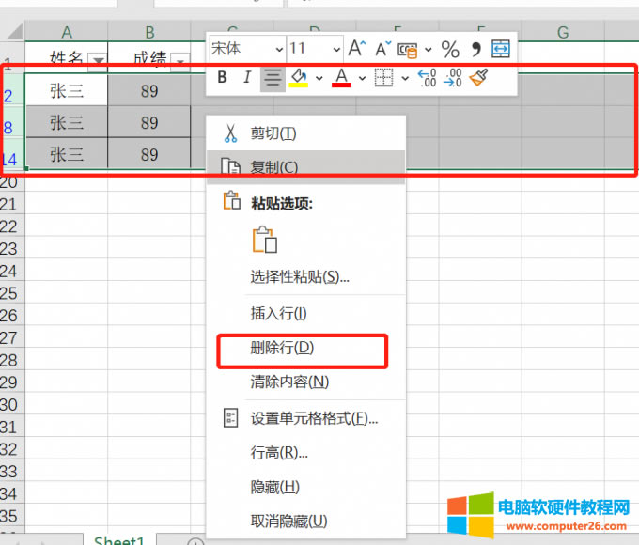Click the decrease font size icon

point(382,49)
